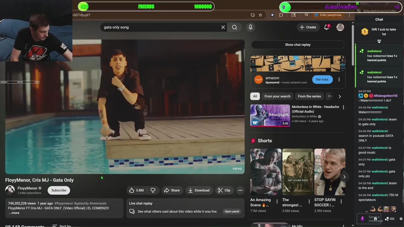Open the YouTube account avatar menu

pyautogui.click(x=340, y=27)
